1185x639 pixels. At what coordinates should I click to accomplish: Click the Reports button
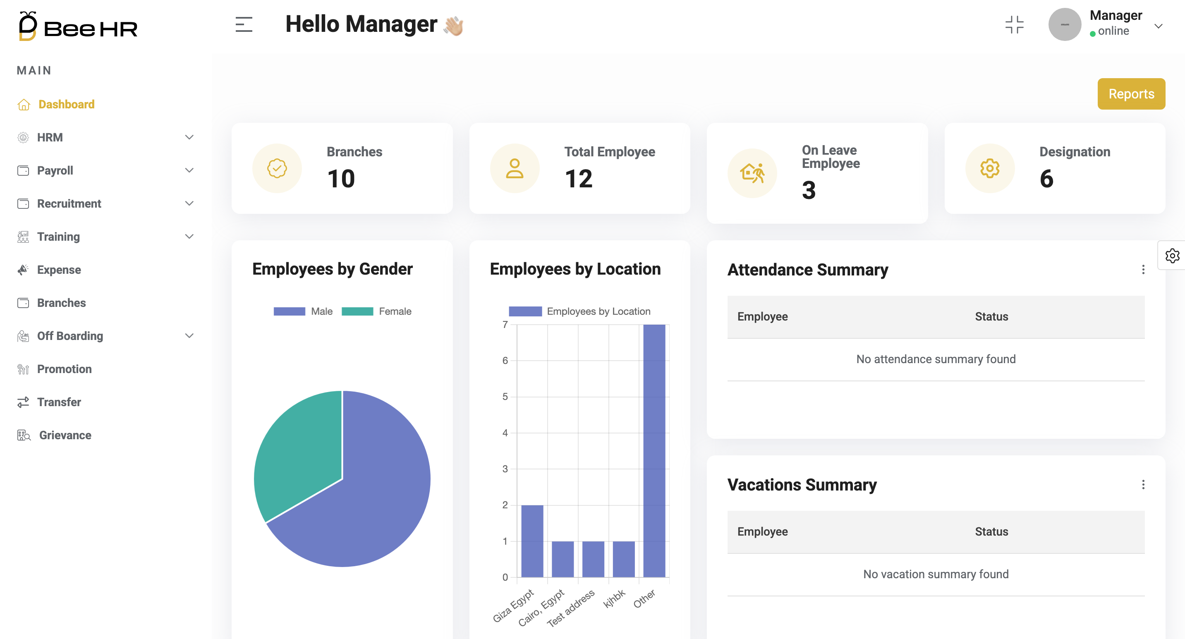pos(1131,94)
